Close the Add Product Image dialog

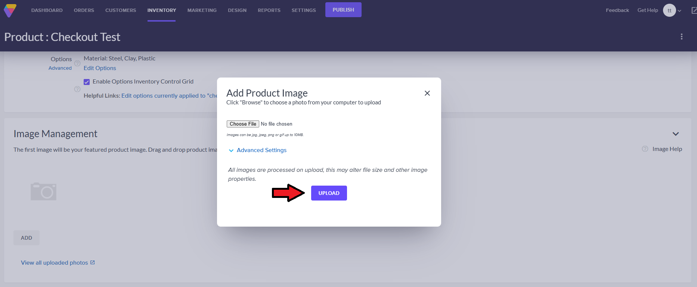coord(427,93)
